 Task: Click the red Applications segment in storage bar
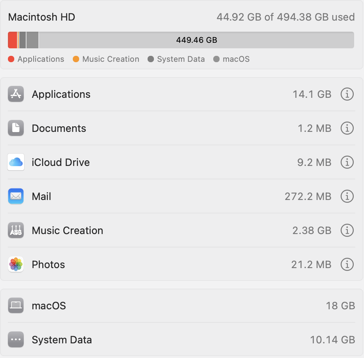pos(12,40)
